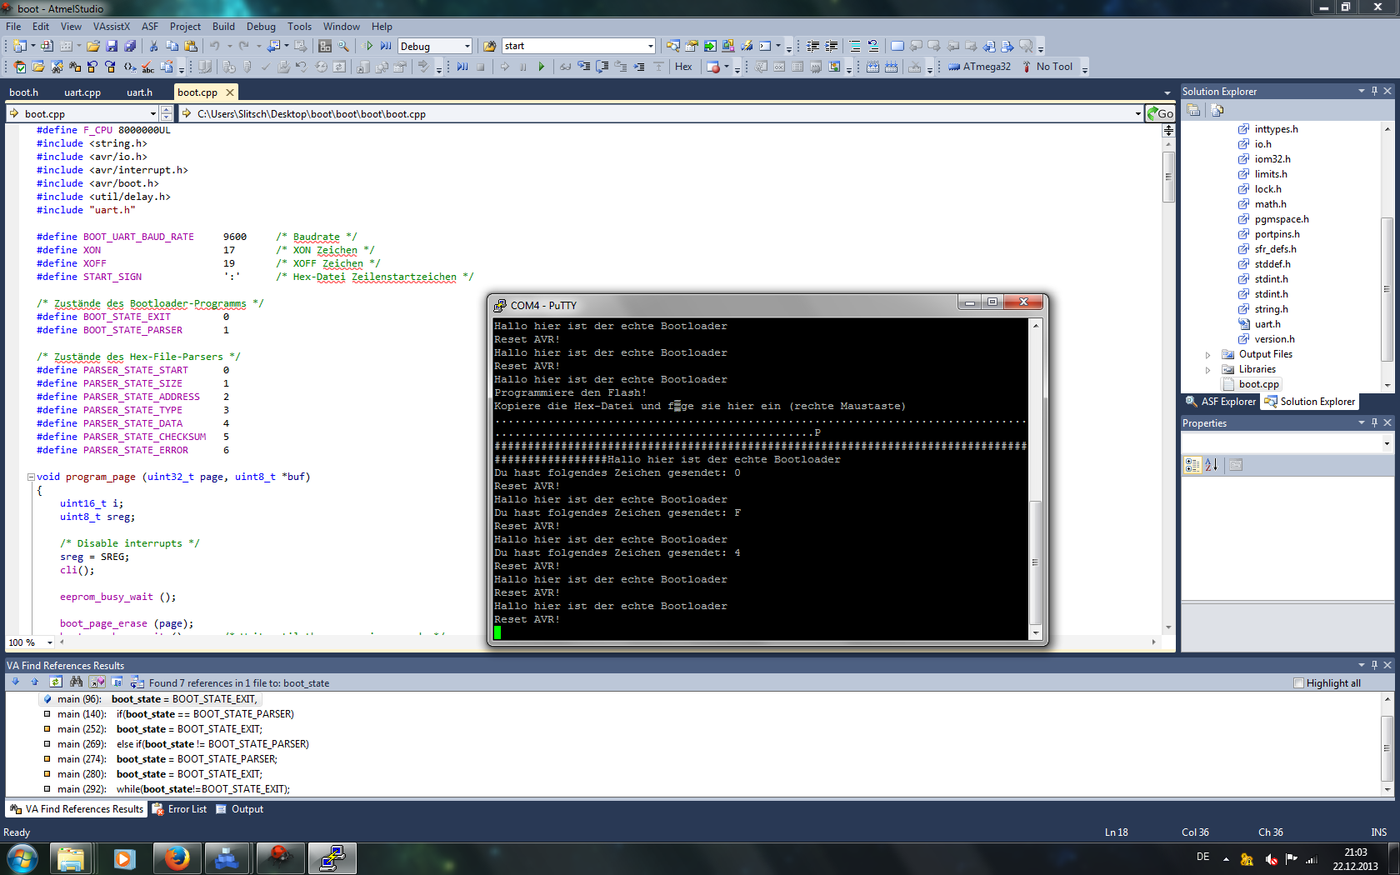
Task: Open Windows Explorer from taskbar
Action: coord(71,858)
